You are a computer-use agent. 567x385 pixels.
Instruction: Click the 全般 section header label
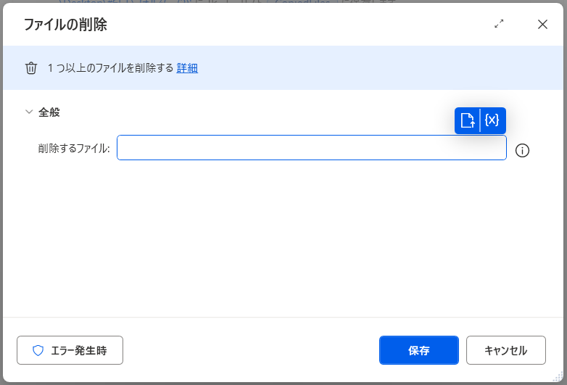[49, 112]
